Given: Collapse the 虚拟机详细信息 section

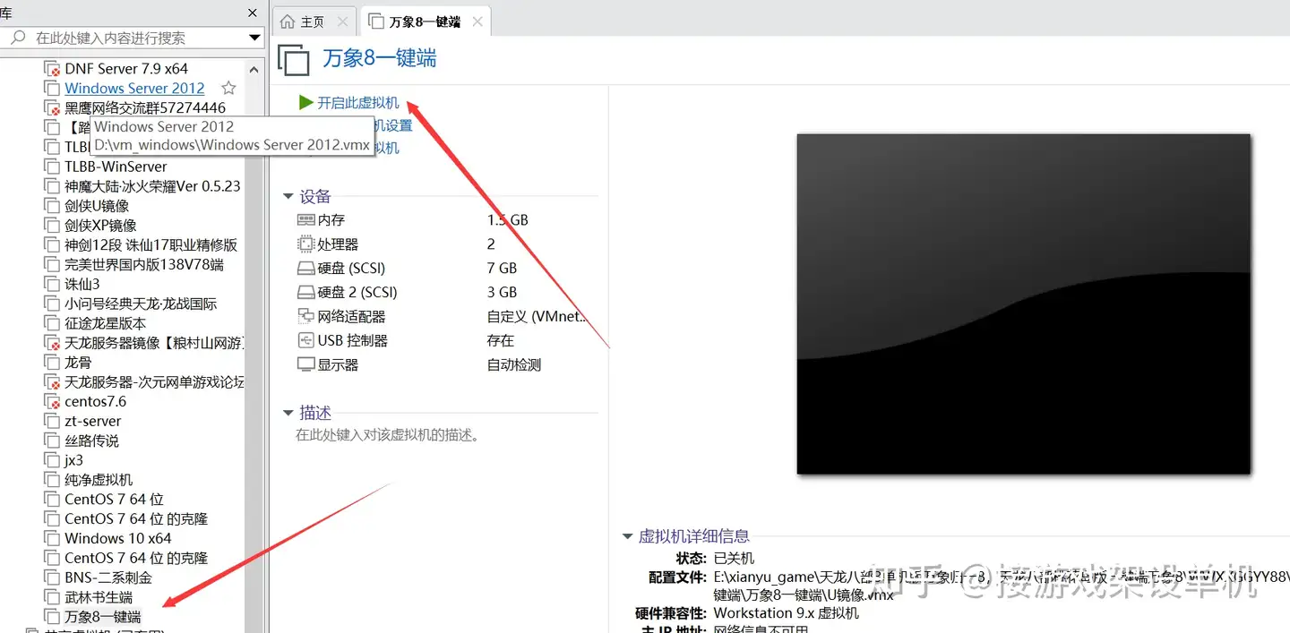Looking at the screenshot, I should 627,537.
